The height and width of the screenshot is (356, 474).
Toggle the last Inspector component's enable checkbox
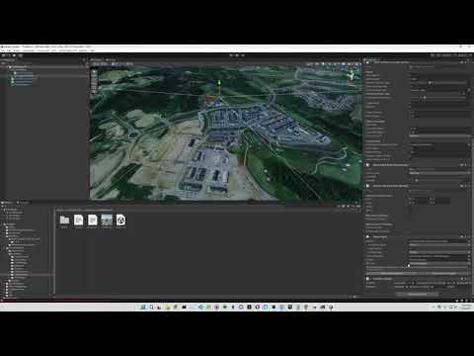click(368, 279)
